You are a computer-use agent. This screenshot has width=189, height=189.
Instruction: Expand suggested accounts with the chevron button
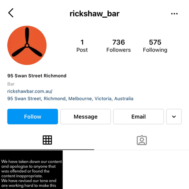174,117
